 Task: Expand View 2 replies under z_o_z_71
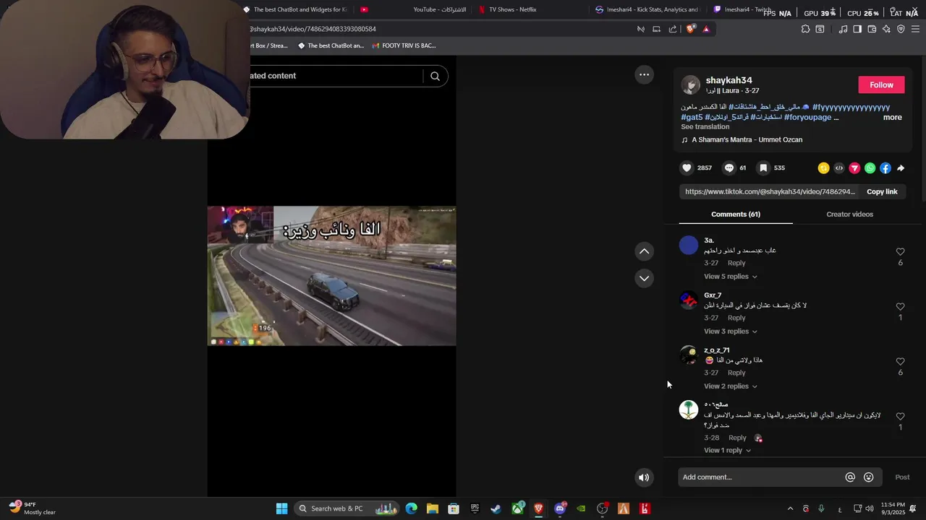click(x=730, y=386)
